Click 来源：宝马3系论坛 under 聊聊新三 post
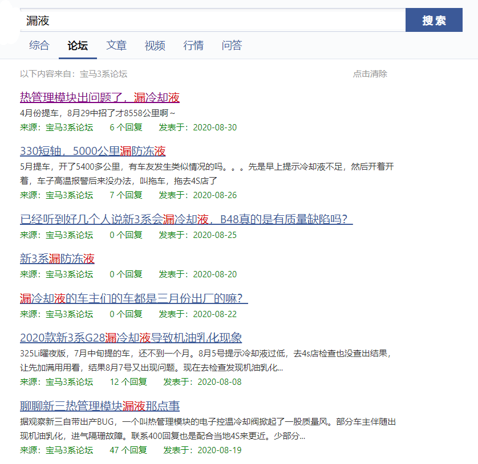The height and width of the screenshot is (464, 478). tap(56, 450)
